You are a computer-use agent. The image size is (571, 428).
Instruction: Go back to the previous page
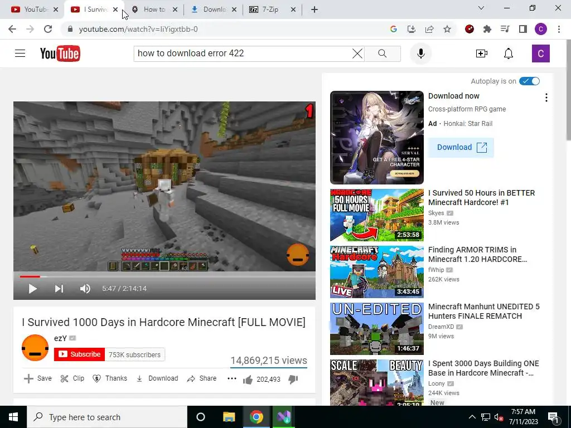pos(12,29)
